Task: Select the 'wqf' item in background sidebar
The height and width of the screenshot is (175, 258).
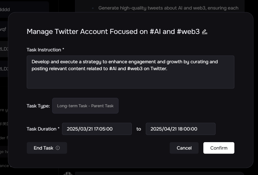Action: (3, 29)
